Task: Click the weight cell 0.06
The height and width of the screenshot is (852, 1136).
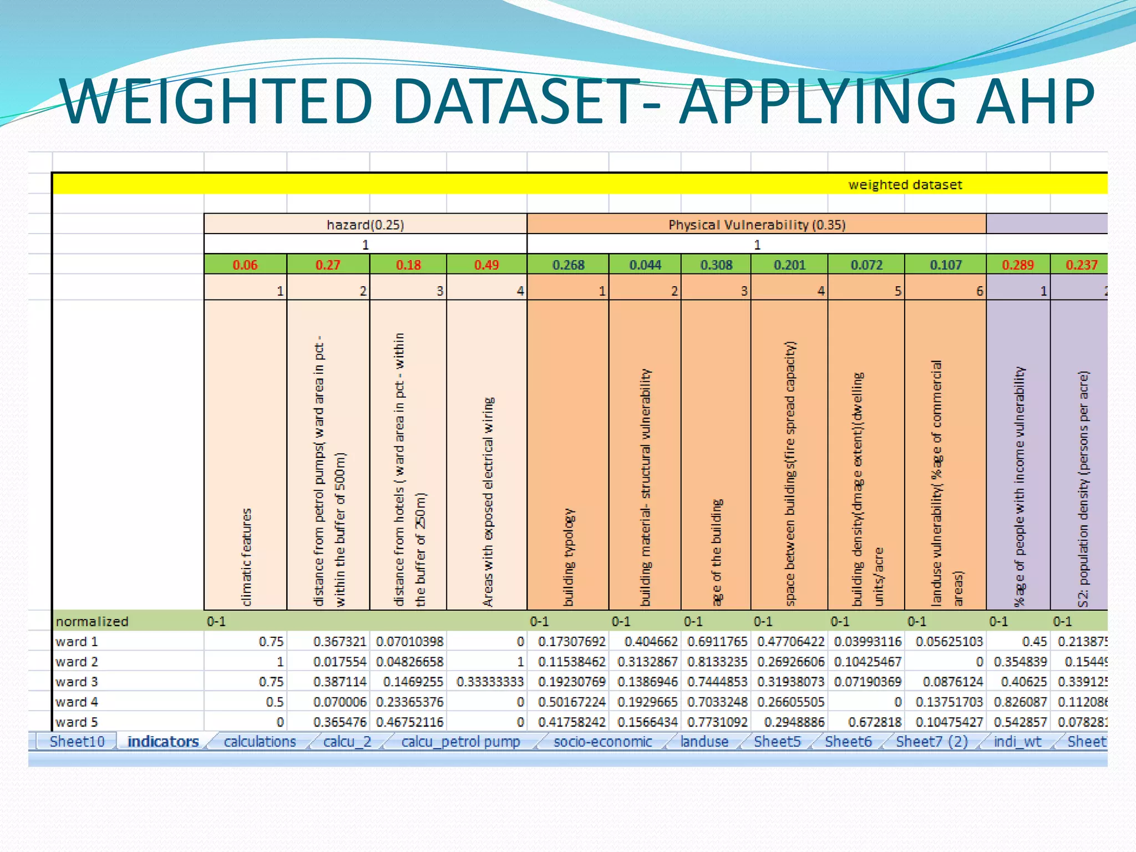Action: tap(245, 265)
